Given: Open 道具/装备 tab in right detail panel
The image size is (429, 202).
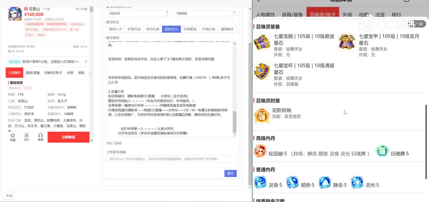Looking at the screenshot, I should [292, 15].
